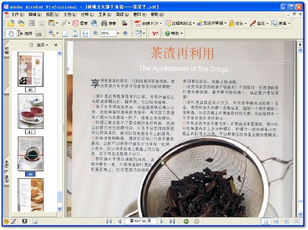Open the 注释 (Comments) menu
Image resolution: width=308 pixels, height=230 pixels.
click(x=87, y=14)
